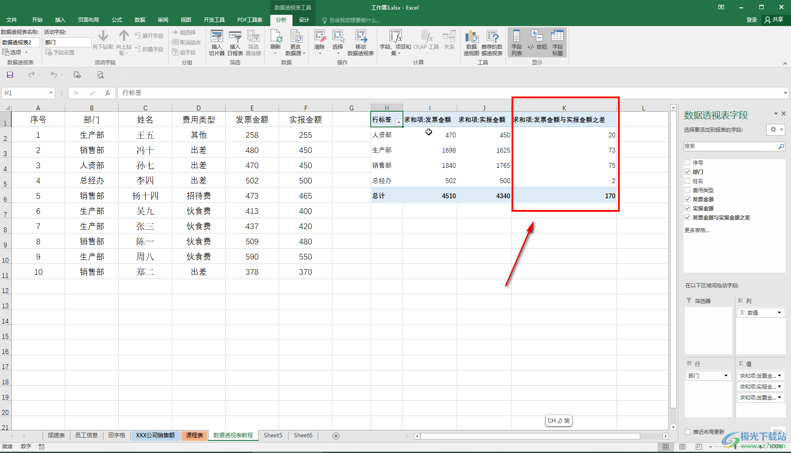The image size is (791, 453).
Task: Open the 数值 column field dropdown
Action: point(779,313)
